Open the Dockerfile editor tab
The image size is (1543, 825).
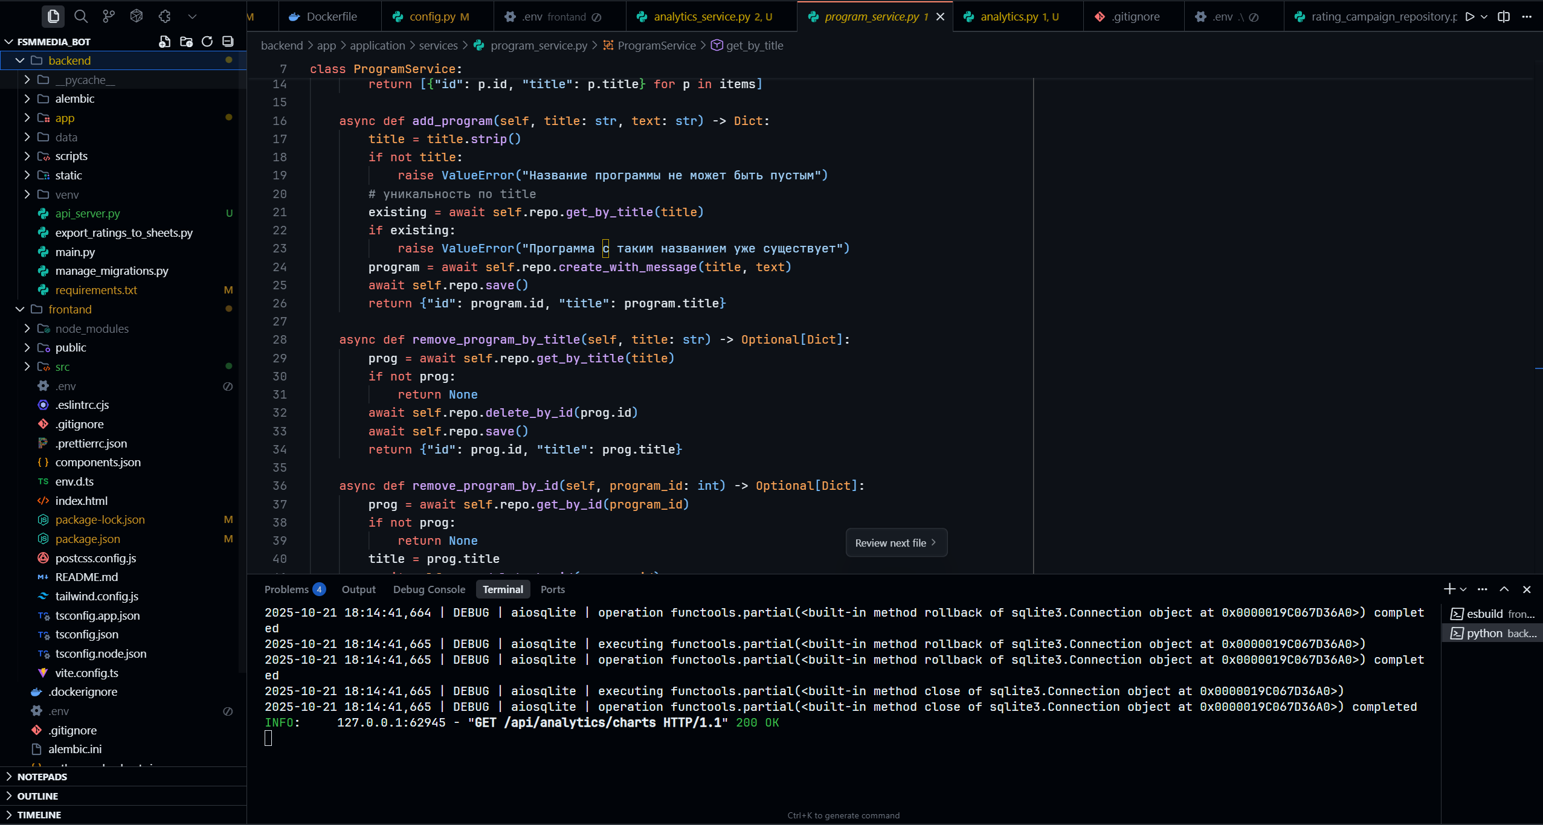pos(330,17)
